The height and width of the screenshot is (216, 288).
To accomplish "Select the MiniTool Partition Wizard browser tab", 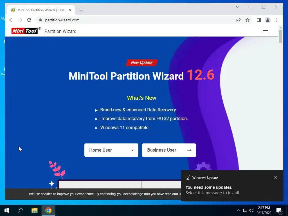I will [41, 10].
